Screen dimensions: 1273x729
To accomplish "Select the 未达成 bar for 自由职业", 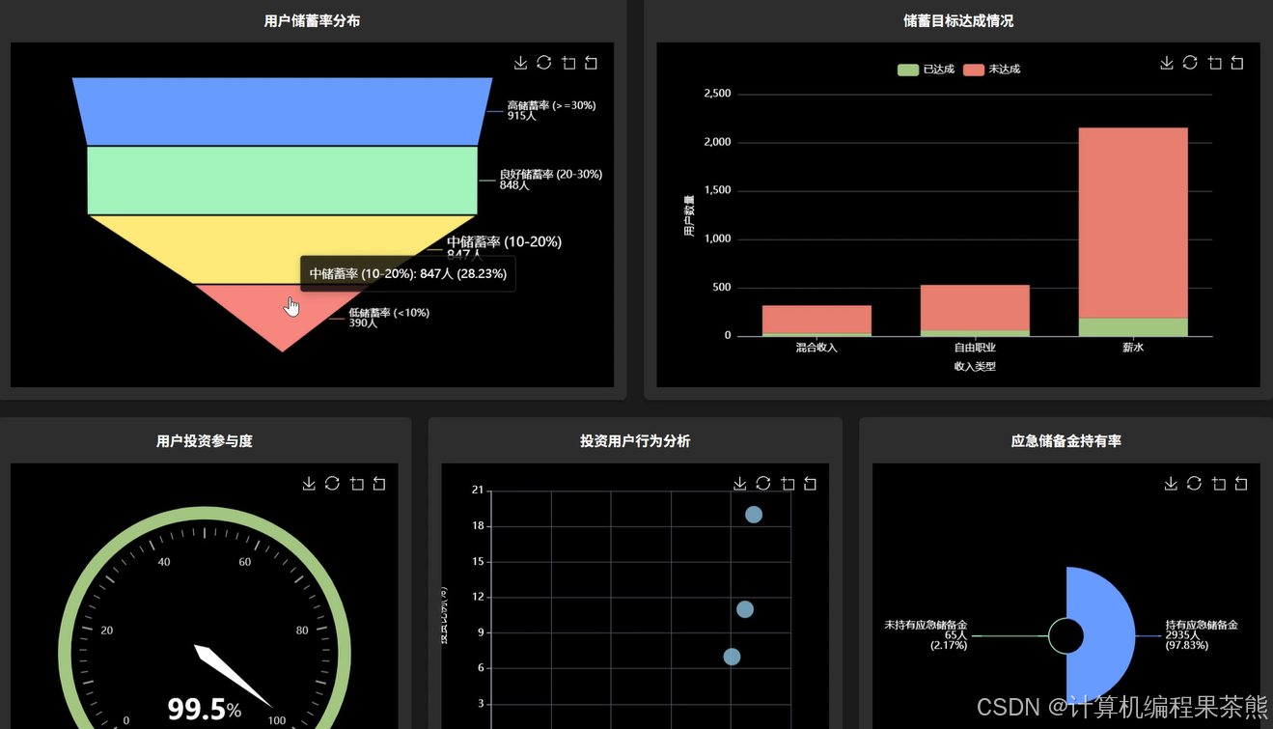I will tap(975, 308).
